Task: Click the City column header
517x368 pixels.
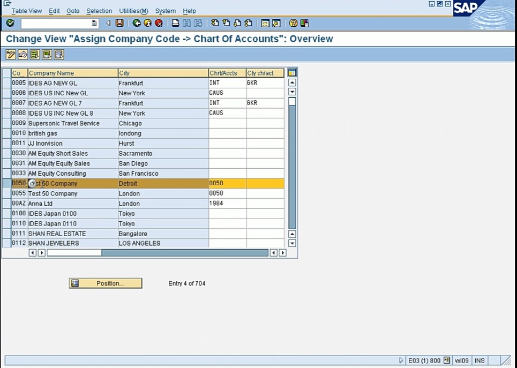Action: [x=163, y=73]
